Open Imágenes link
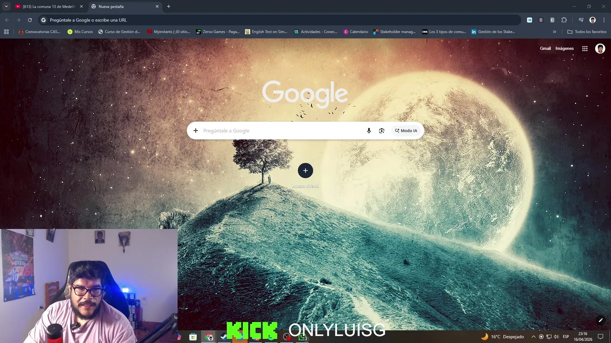 564,49
